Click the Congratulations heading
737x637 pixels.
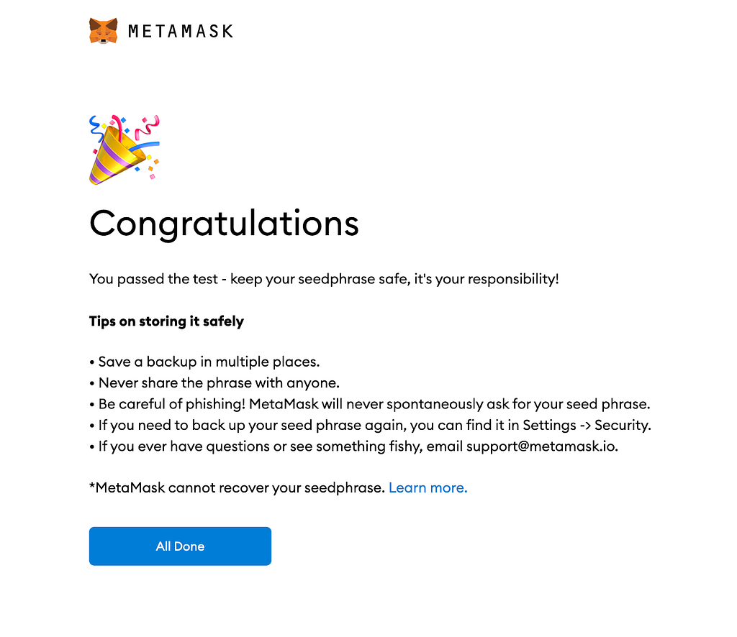(x=225, y=224)
